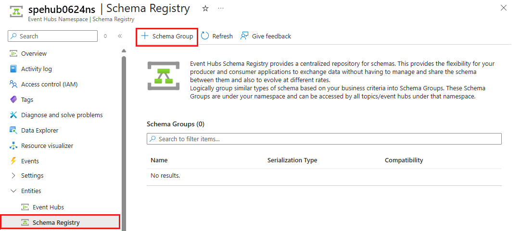Open Tags page
Image resolution: width=521 pixels, height=231 pixels.
(27, 99)
